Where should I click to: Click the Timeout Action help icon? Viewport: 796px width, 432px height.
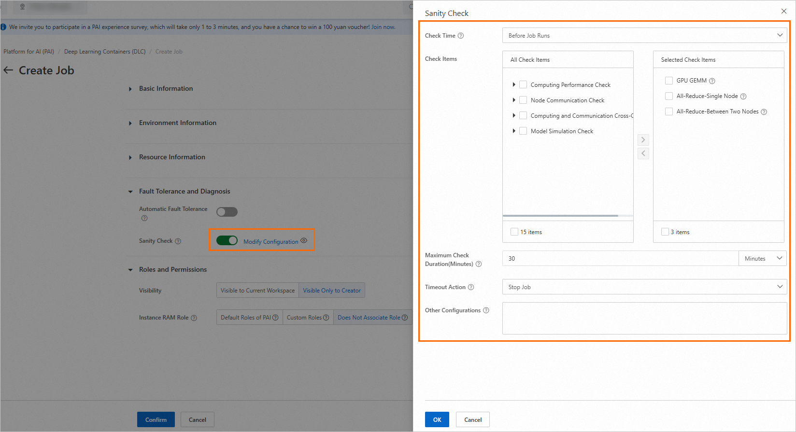471,287
